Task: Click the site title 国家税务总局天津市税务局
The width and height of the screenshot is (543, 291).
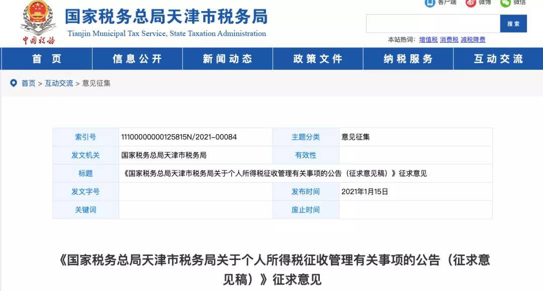Action: tap(166, 17)
